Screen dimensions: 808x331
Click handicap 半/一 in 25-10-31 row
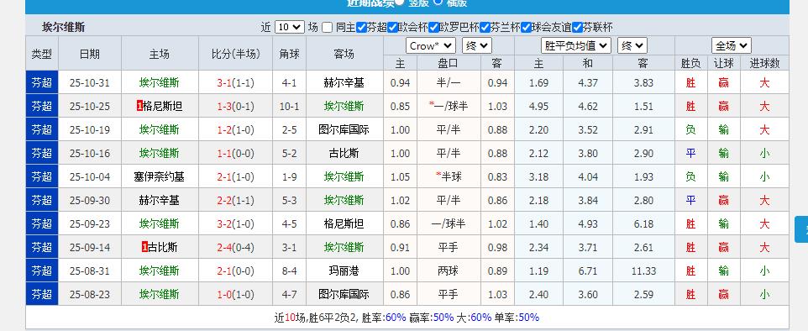click(x=449, y=82)
